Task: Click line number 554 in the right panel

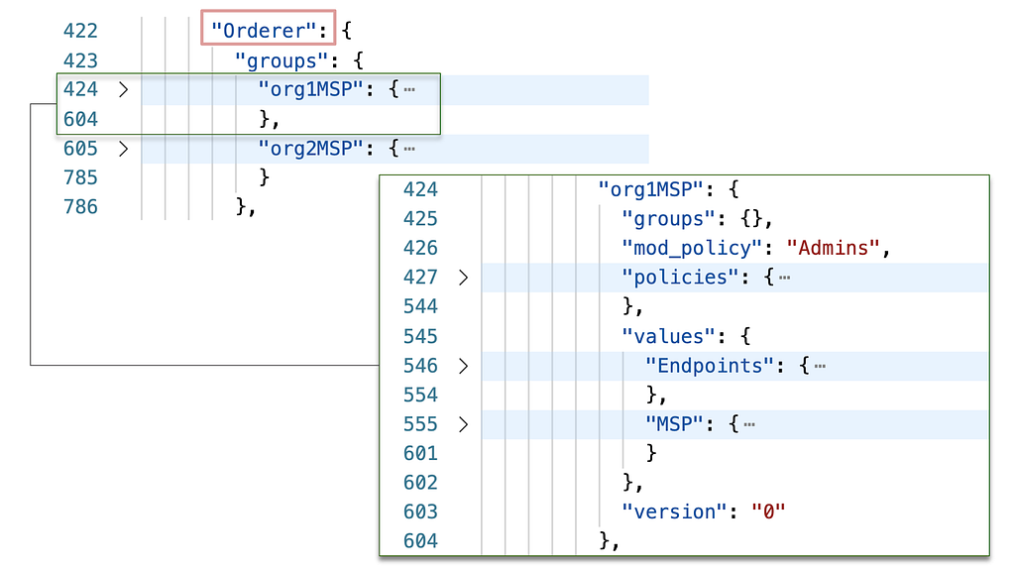Action: pyautogui.click(x=420, y=395)
